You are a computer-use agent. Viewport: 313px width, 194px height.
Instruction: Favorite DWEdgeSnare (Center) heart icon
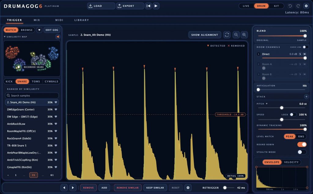point(56,110)
